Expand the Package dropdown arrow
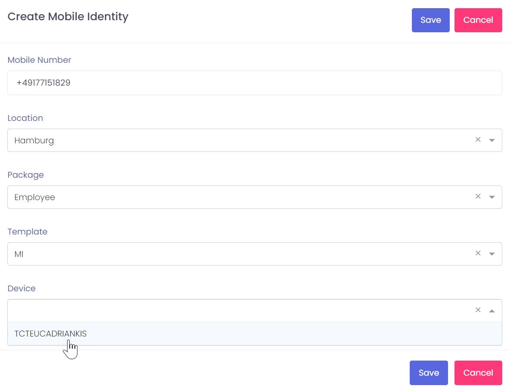The image size is (510, 392). (x=492, y=197)
